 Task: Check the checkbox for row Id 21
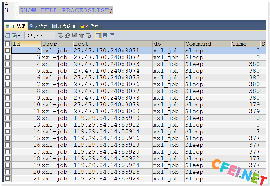tap(8, 179)
